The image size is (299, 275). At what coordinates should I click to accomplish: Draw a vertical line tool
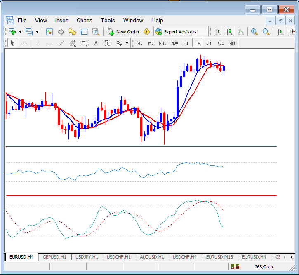coord(38,43)
